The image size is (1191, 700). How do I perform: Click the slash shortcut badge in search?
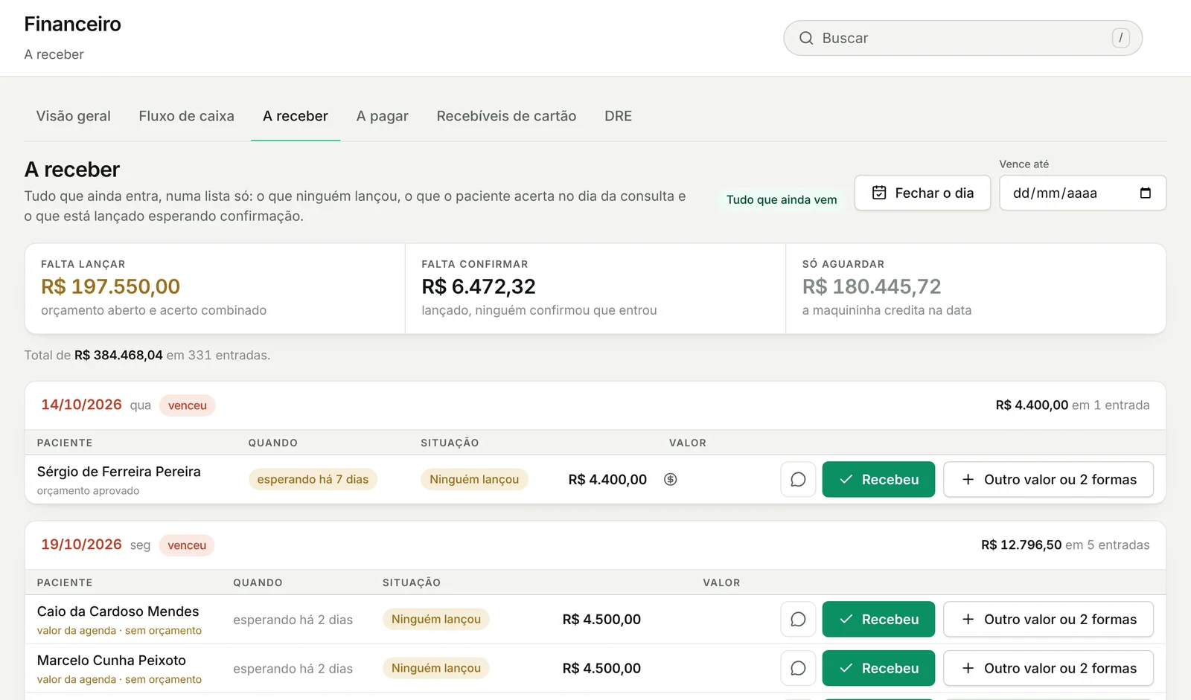click(1120, 38)
